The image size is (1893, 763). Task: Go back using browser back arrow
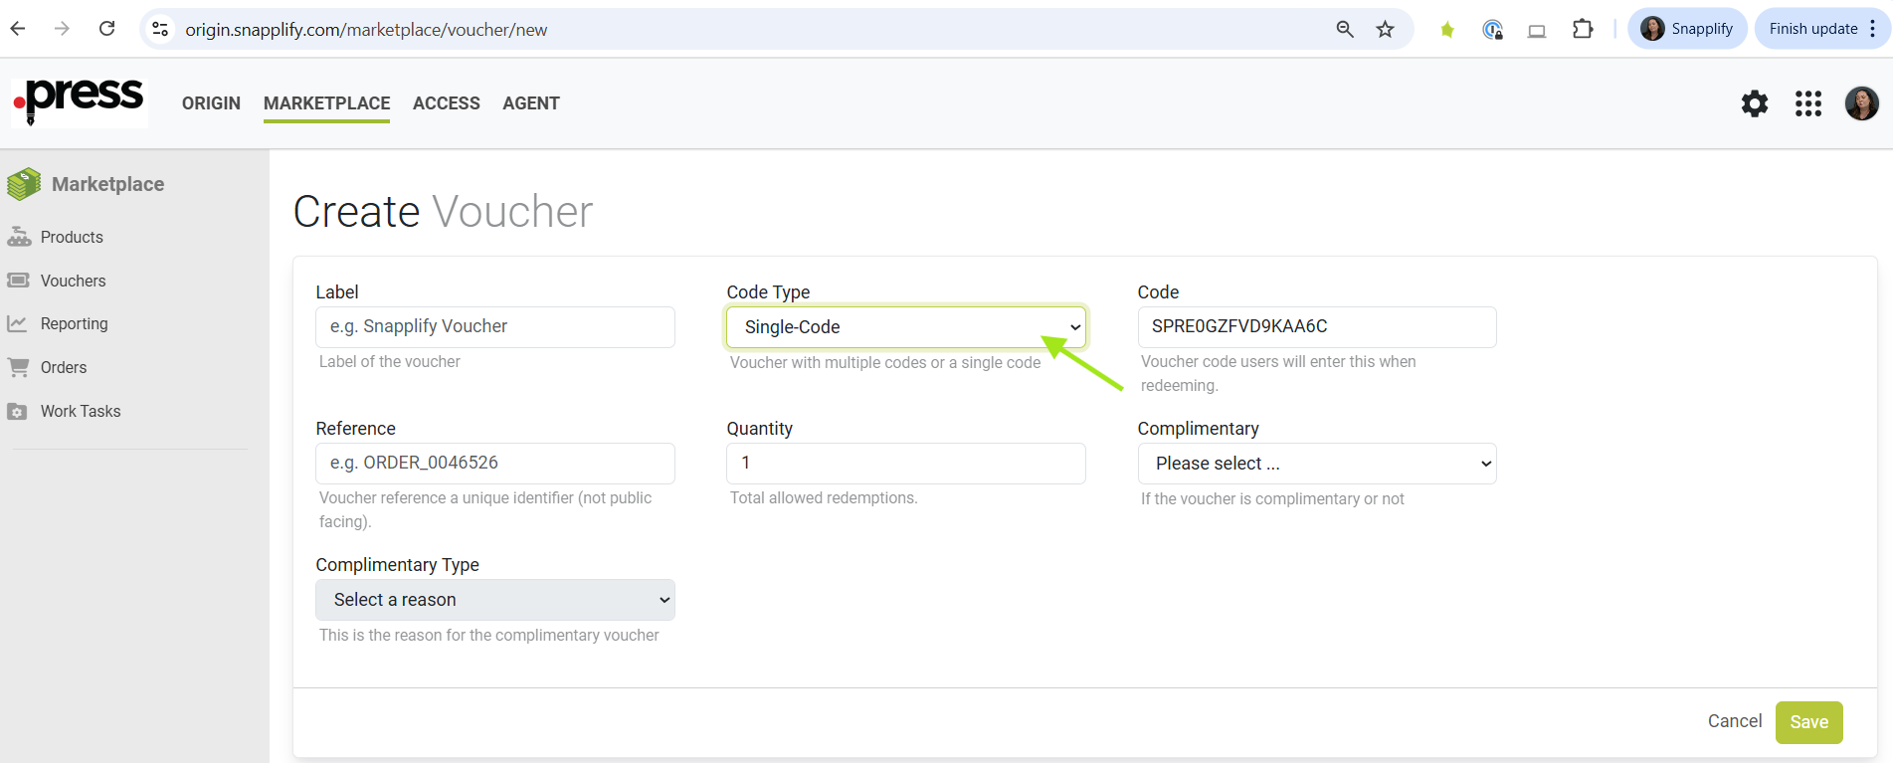click(18, 29)
